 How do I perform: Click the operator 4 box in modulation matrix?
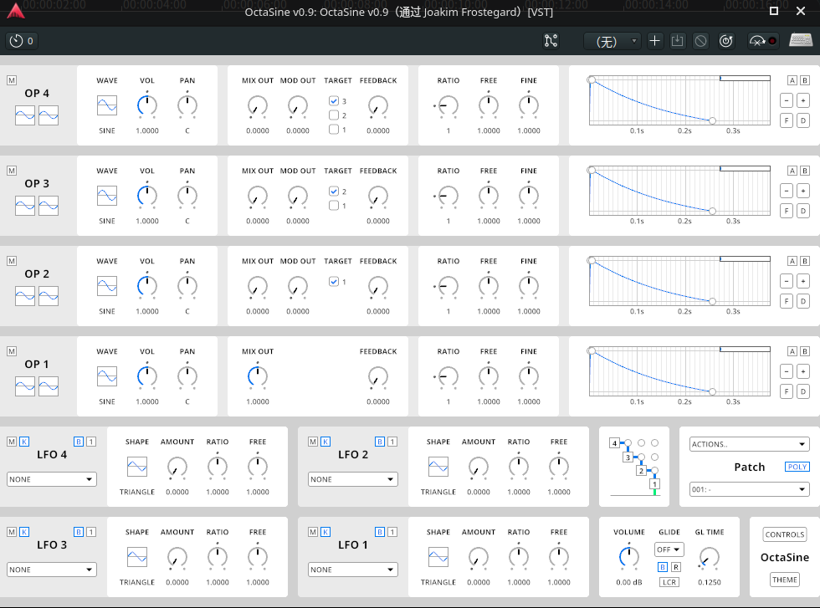tap(614, 443)
